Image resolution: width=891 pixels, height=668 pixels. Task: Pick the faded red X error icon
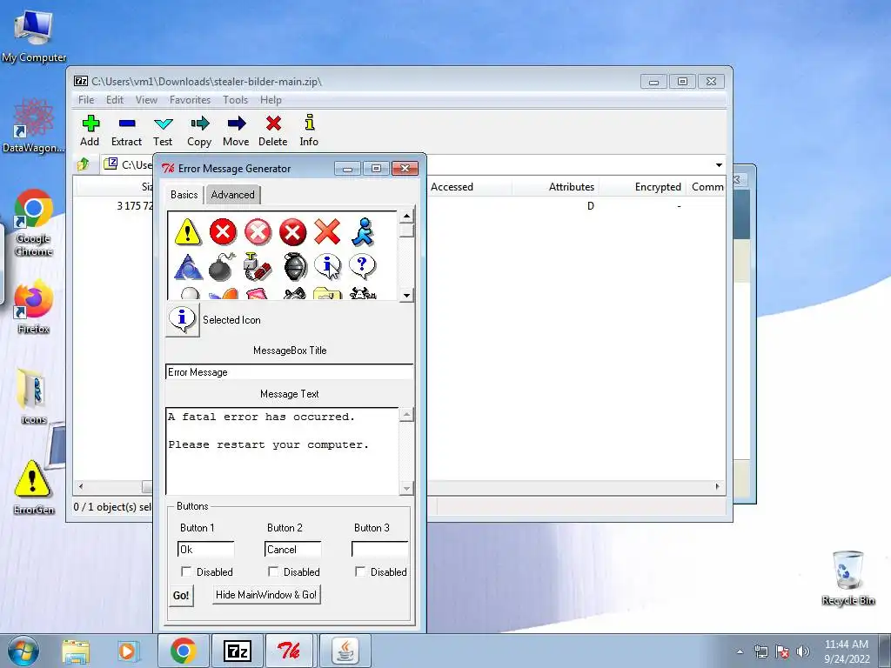pyautogui.click(x=258, y=231)
